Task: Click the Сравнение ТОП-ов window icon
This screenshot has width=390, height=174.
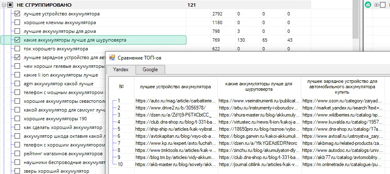Action: coord(113,57)
